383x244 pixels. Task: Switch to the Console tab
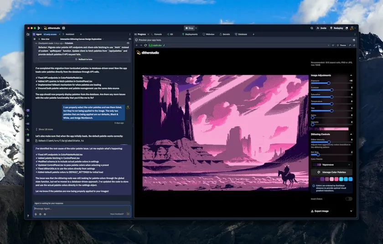156,34
